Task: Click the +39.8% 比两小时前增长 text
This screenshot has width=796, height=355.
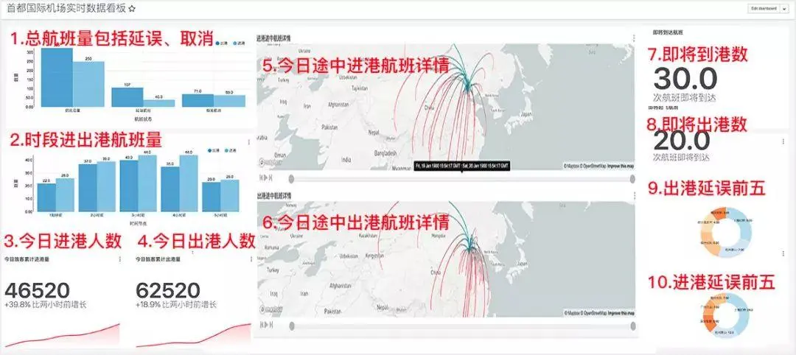Action: (46, 305)
